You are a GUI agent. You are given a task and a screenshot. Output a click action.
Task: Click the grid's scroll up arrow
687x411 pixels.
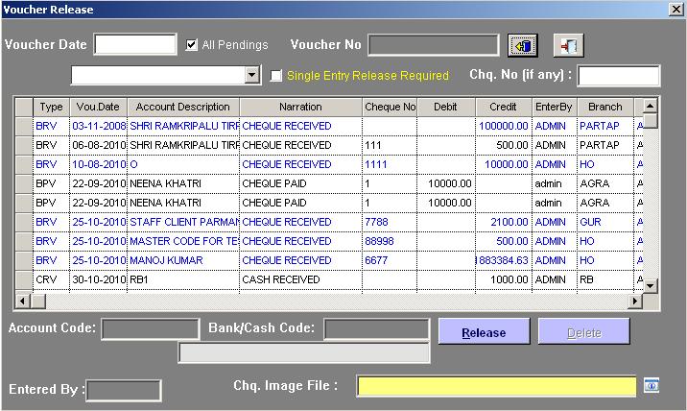(650, 106)
